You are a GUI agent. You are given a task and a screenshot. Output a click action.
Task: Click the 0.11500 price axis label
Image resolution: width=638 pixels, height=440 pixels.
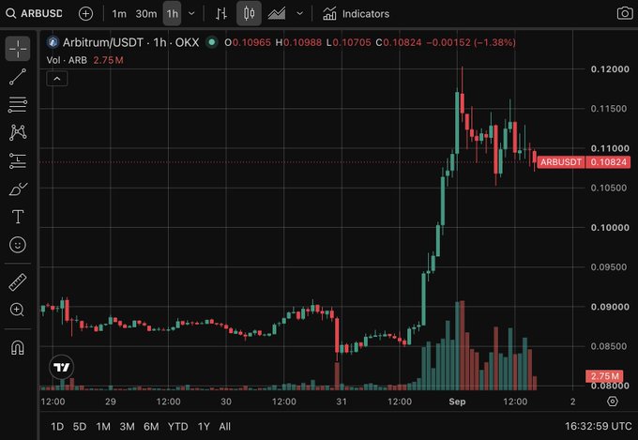tap(610, 109)
